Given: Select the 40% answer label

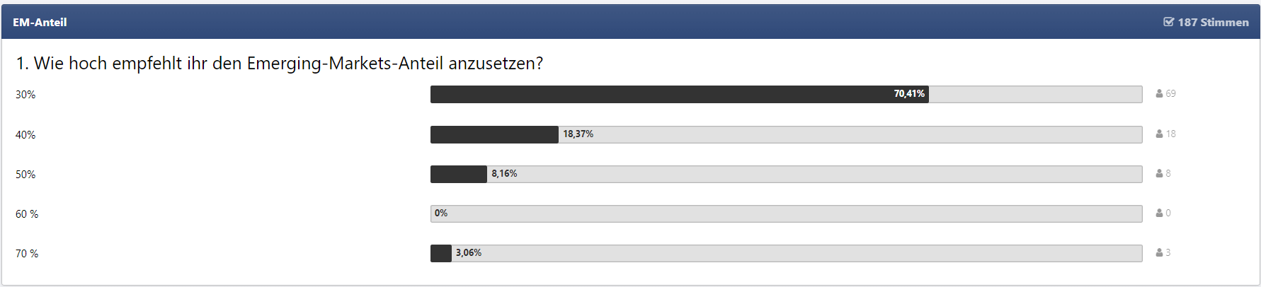Looking at the screenshot, I should [x=25, y=135].
